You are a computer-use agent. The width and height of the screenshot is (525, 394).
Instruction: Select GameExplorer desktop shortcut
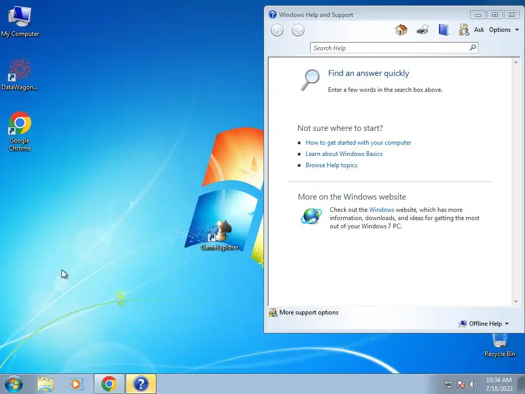coord(219,235)
